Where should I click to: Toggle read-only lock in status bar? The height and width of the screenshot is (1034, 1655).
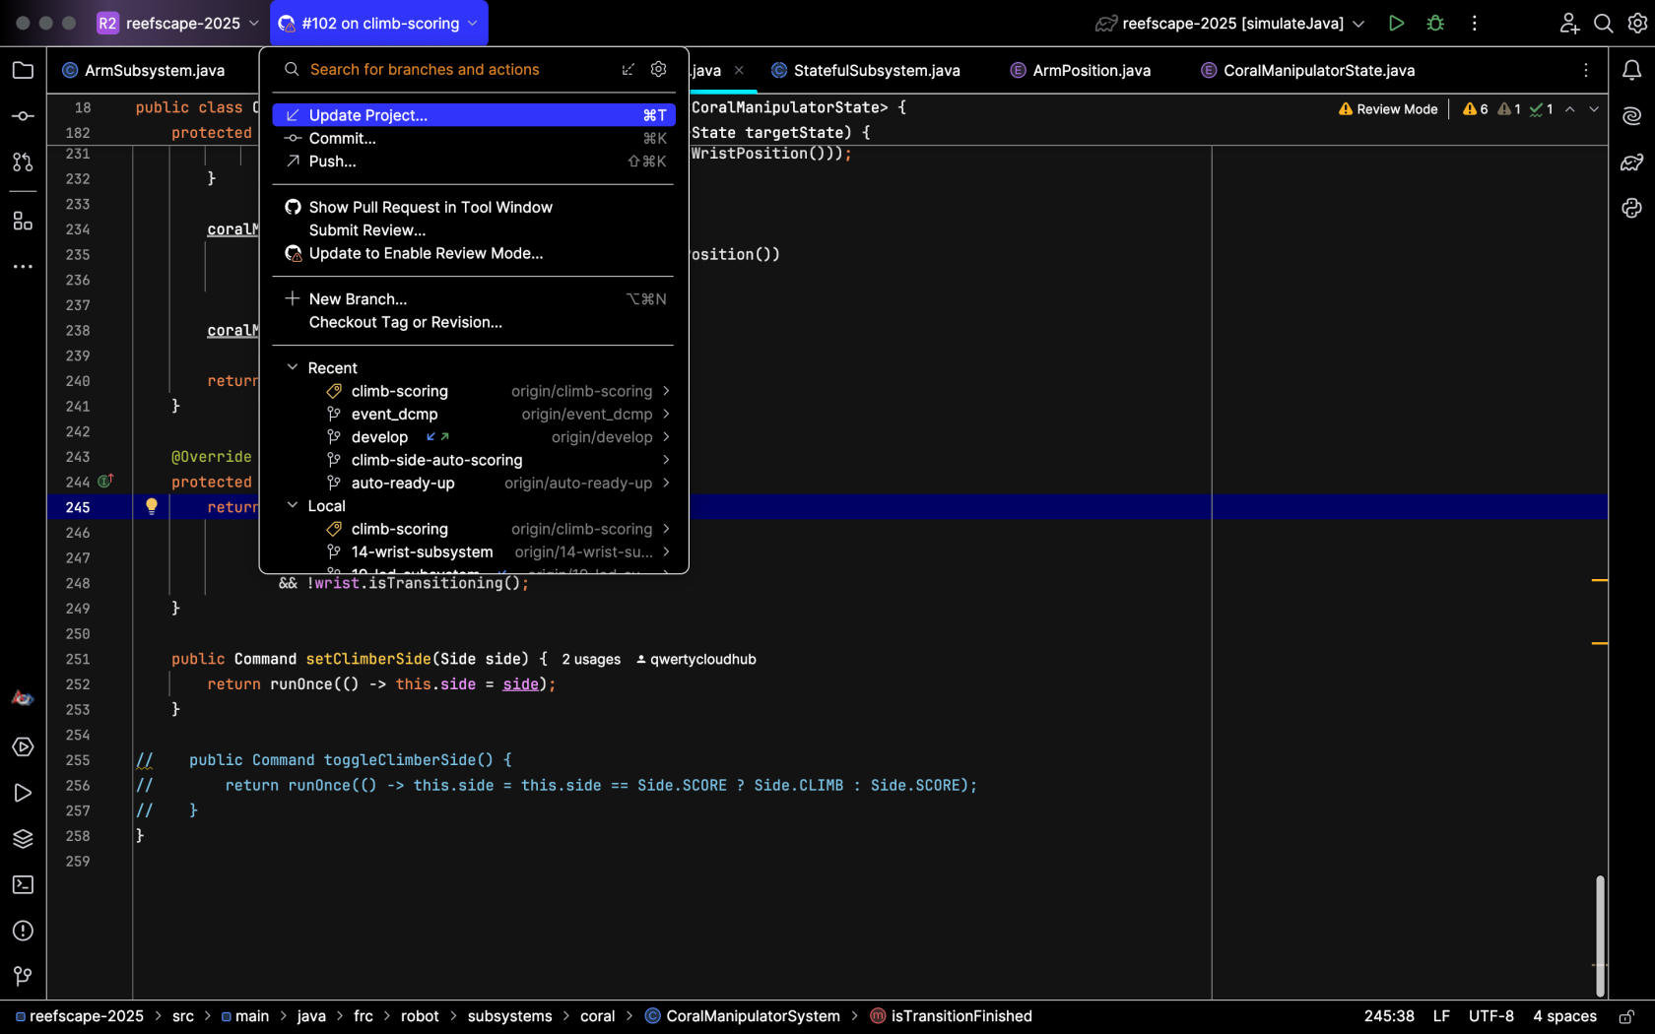pos(1626,1016)
